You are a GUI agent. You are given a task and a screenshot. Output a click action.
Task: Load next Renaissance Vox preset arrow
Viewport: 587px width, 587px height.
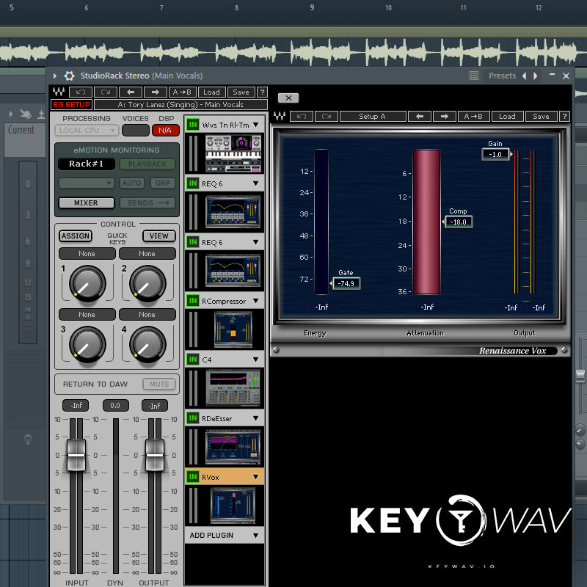[x=445, y=116]
